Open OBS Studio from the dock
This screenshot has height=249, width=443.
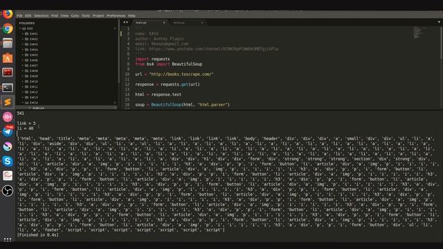pyautogui.click(x=8, y=190)
